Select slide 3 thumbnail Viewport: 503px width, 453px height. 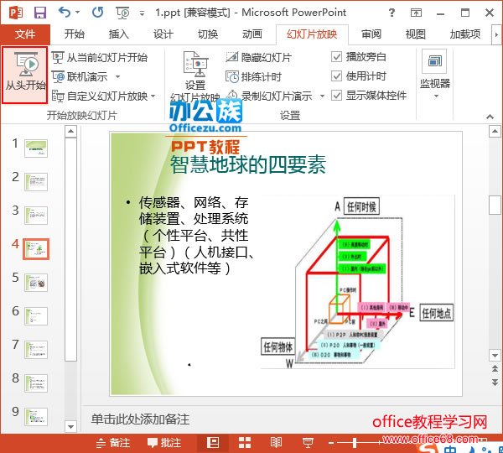point(36,215)
